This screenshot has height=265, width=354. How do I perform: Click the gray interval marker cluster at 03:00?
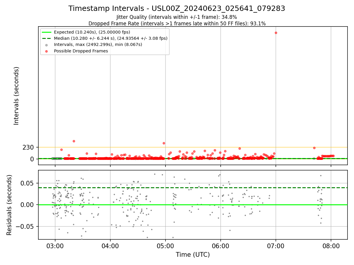point(57,158)
